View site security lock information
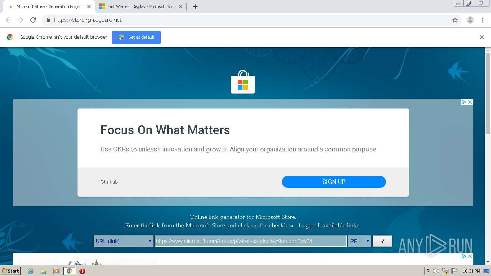This screenshot has height=276, width=491. (x=48, y=20)
